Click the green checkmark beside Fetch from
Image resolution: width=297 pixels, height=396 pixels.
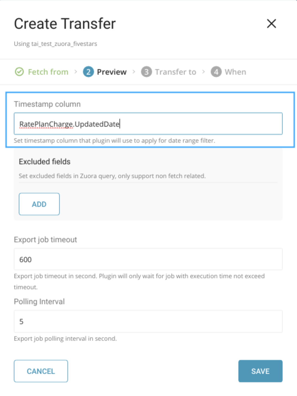click(x=19, y=72)
